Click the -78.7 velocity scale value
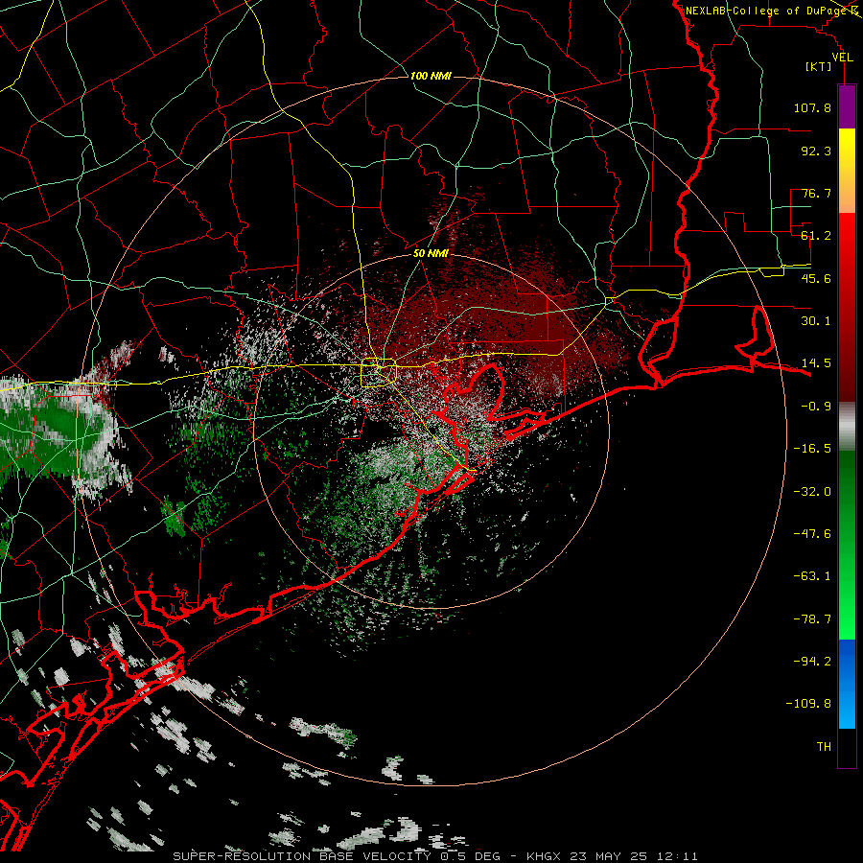Image resolution: width=863 pixels, height=863 pixels. (812, 619)
